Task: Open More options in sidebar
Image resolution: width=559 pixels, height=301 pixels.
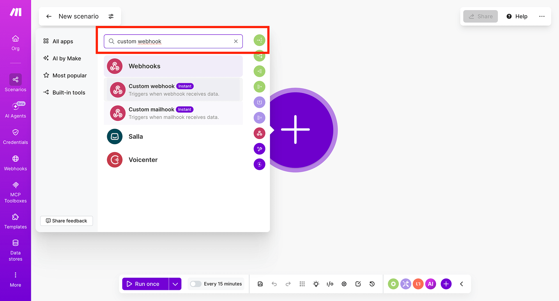Action: click(15, 279)
